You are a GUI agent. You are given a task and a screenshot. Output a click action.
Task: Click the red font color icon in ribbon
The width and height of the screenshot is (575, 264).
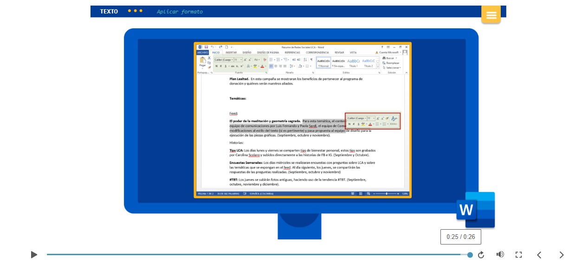click(262, 66)
